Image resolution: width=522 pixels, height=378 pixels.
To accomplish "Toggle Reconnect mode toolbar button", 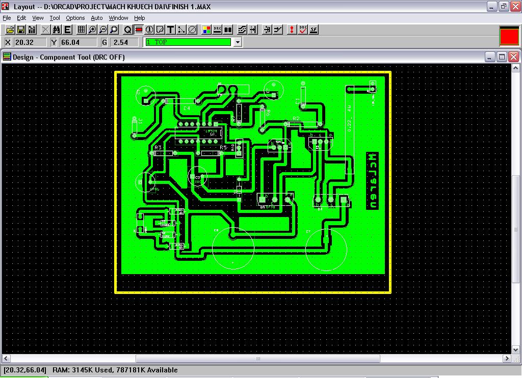I will coord(228,30).
